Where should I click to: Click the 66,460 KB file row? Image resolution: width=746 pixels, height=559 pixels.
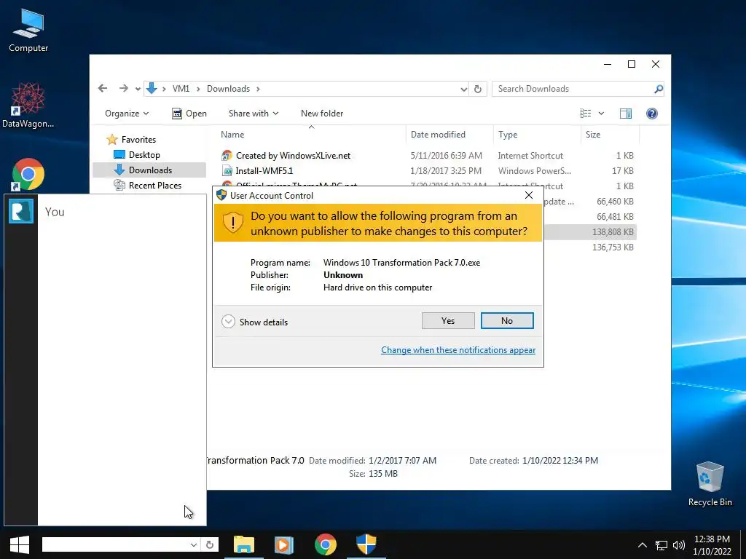coord(589,202)
